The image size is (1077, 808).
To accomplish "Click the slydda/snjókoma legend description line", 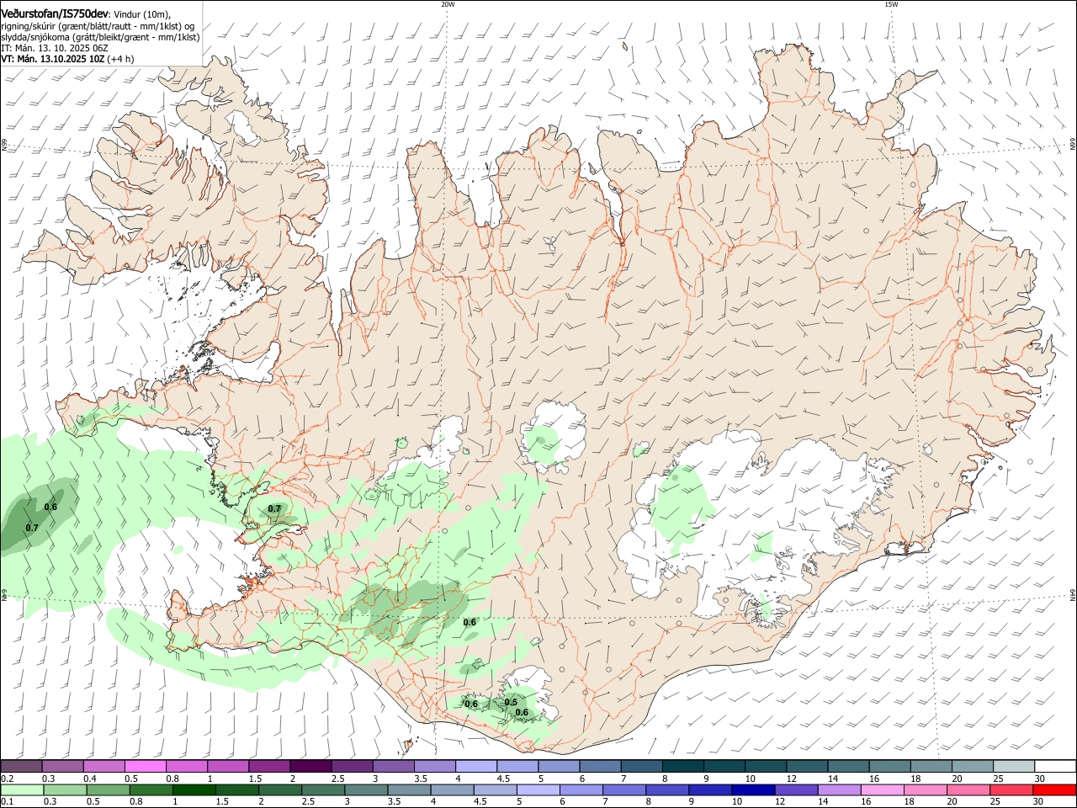I will pyautogui.click(x=100, y=37).
